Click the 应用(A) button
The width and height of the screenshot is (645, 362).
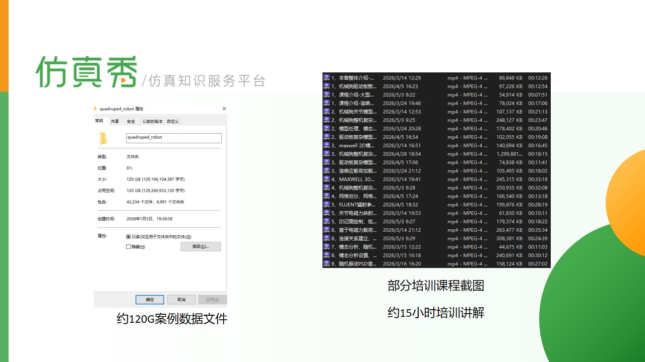point(213,300)
